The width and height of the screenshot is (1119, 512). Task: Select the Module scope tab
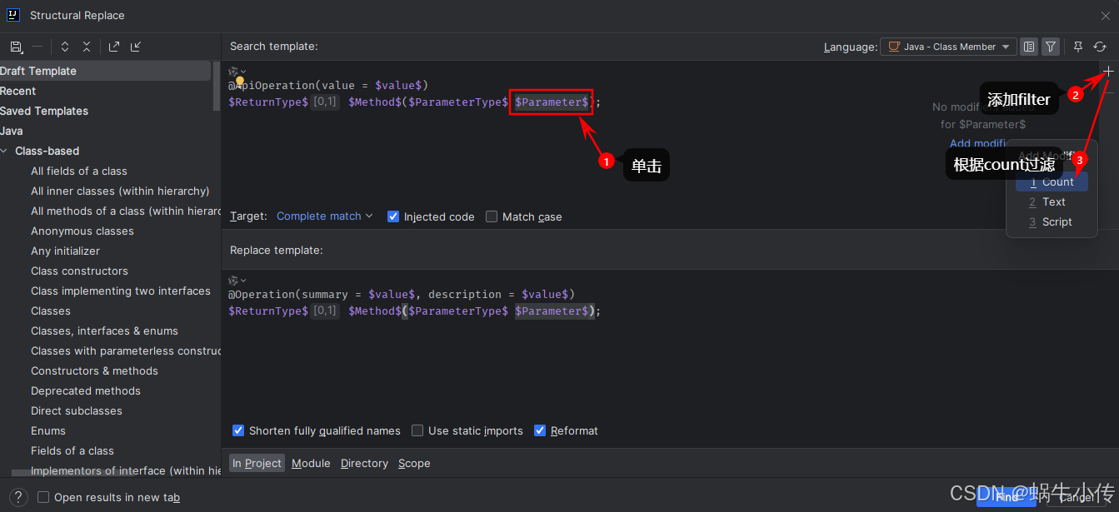tap(311, 463)
